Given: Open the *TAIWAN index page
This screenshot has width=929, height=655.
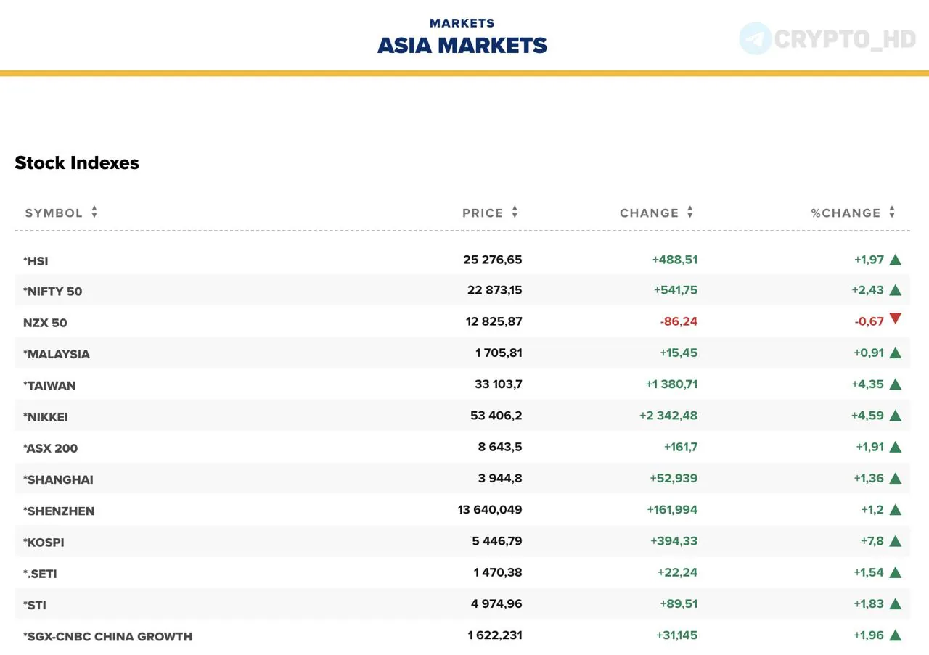Looking at the screenshot, I should pyautogui.click(x=49, y=386).
